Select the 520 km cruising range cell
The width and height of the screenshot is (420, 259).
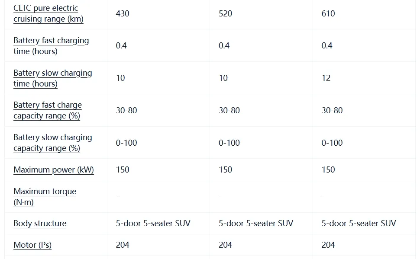click(225, 13)
